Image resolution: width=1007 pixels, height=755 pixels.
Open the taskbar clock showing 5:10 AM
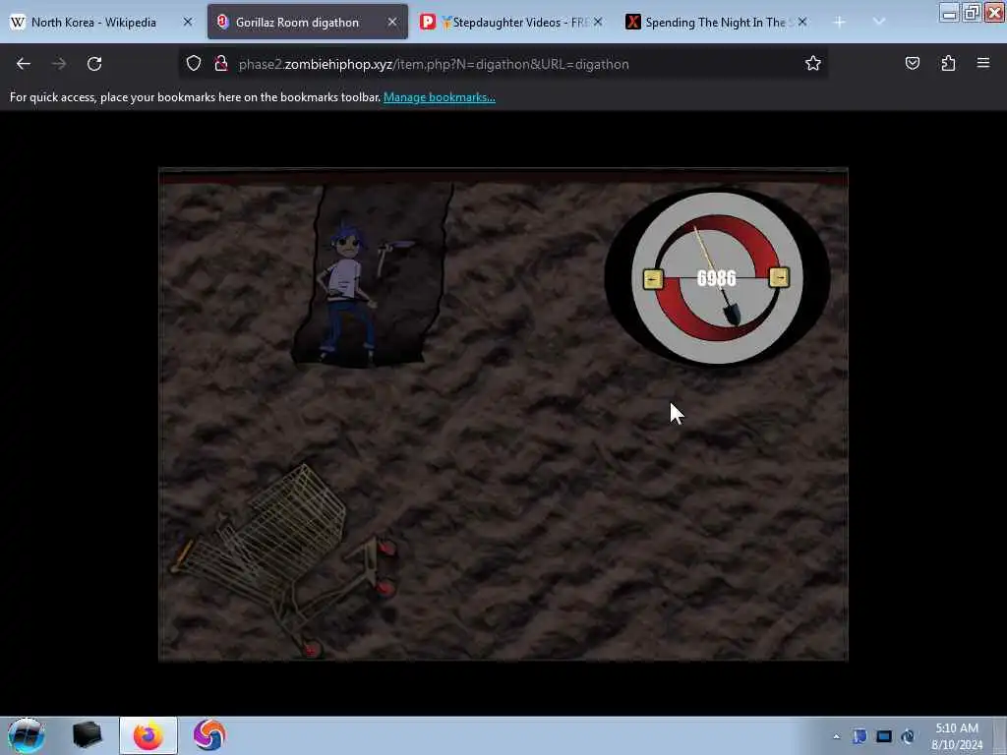point(956,736)
